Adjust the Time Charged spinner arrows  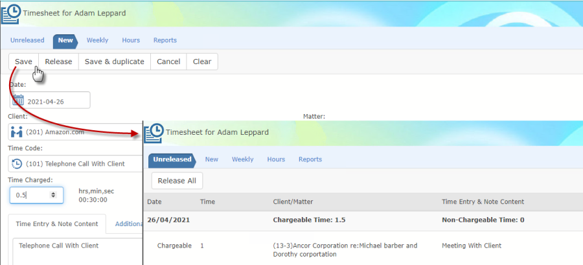(x=53, y=195)
